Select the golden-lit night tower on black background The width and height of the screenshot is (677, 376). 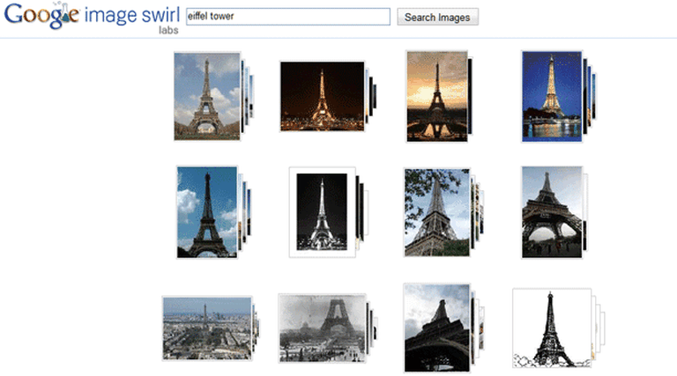click(322, 96)
